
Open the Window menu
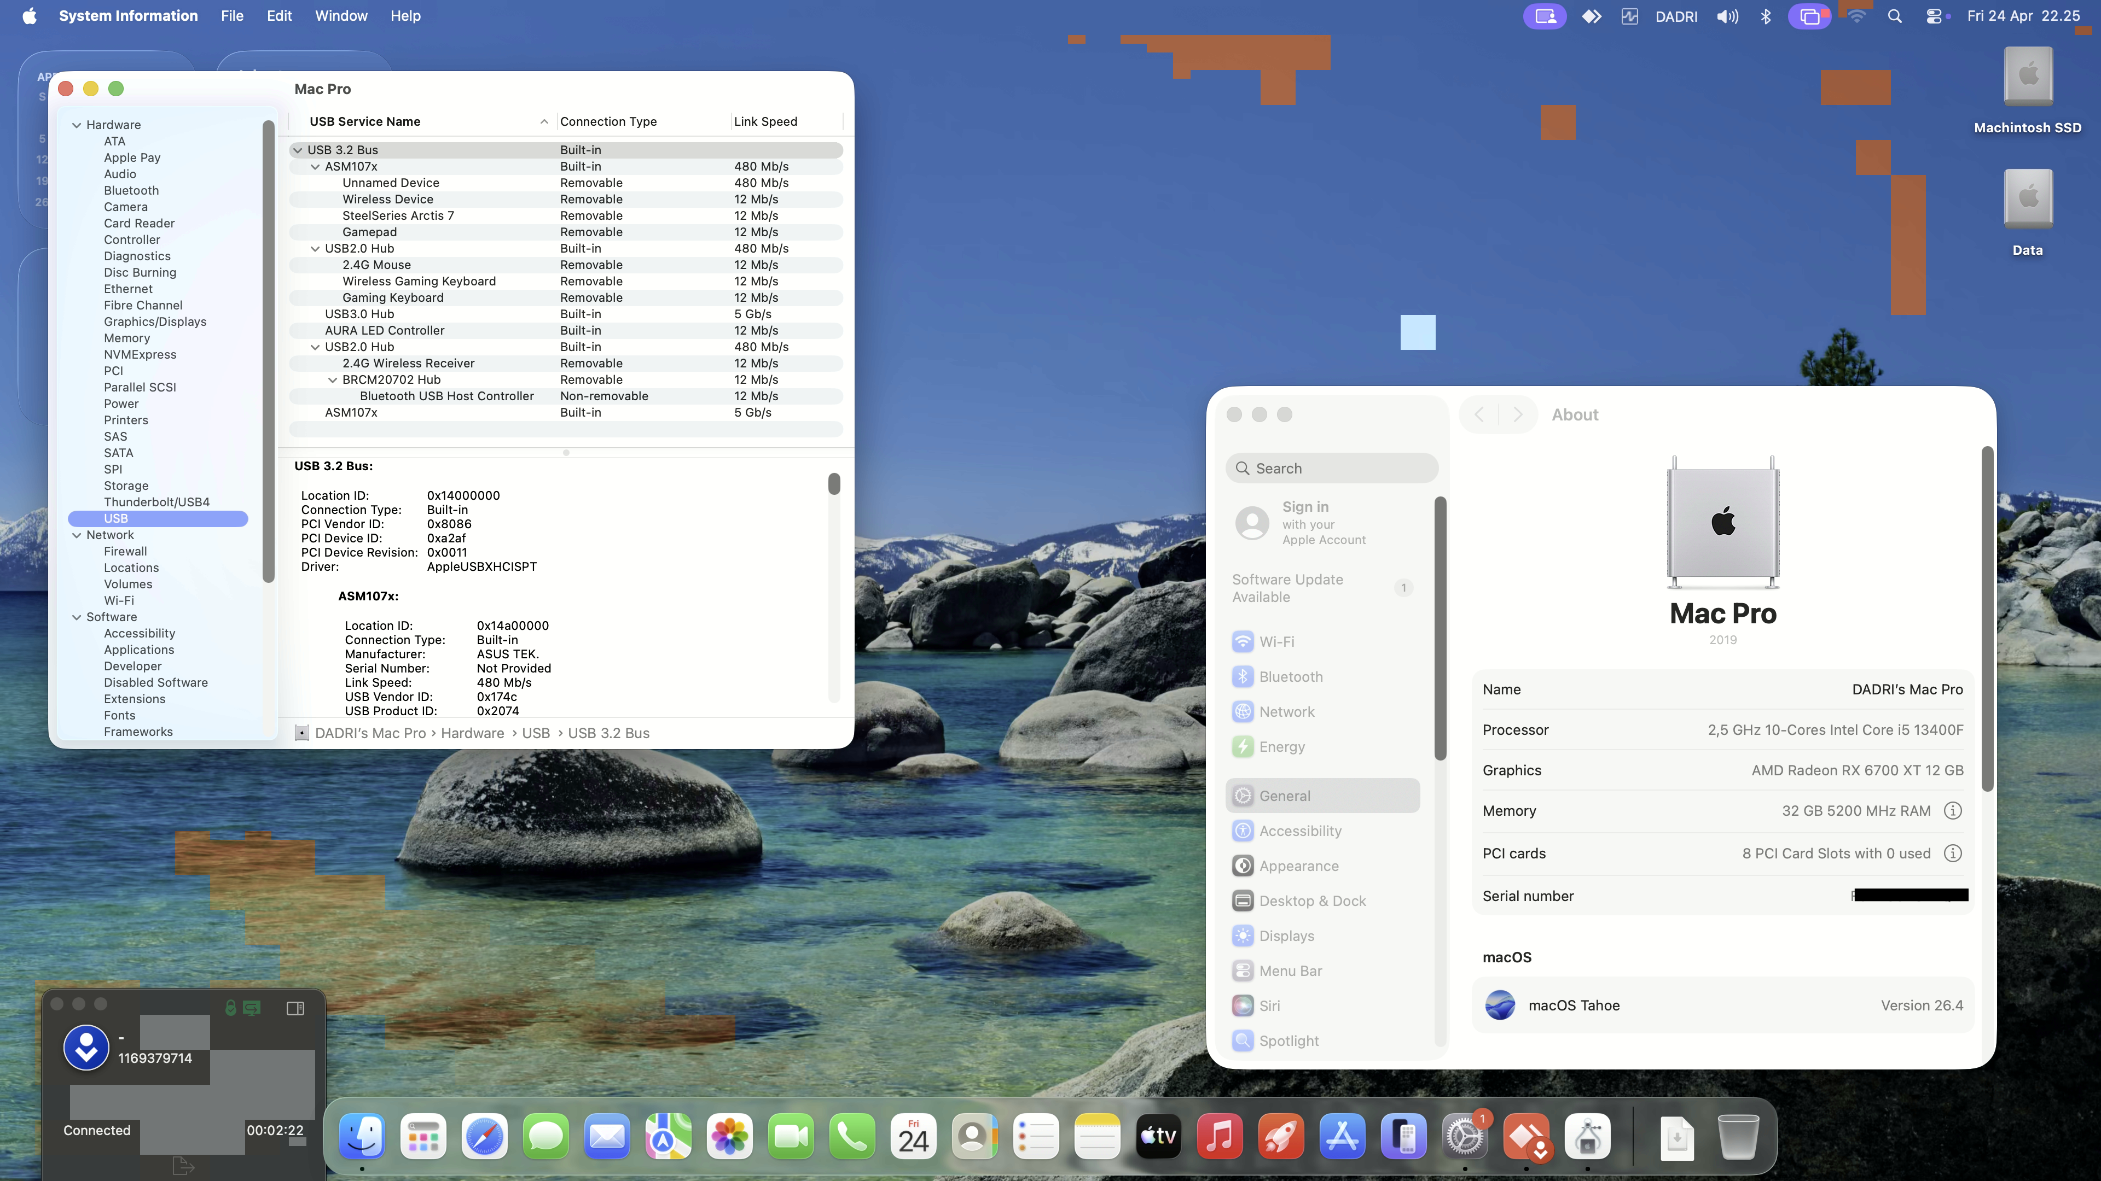341,15
